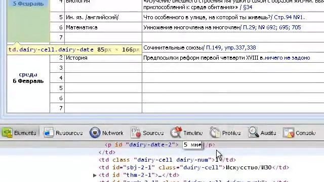Click lesson number 7 under среда 6 Февраль
Screen dimensions: 324x182
tap(61, 108)
